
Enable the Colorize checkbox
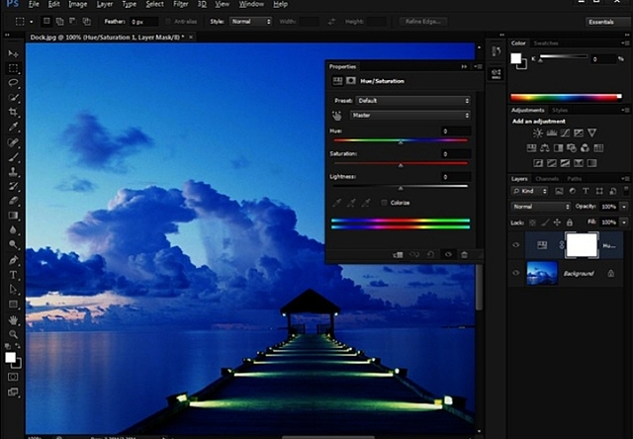(384, 203)
